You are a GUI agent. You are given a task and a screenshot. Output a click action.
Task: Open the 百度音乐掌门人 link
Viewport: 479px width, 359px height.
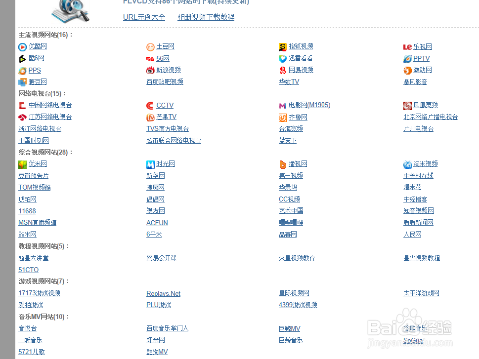(x=168, y=328)
